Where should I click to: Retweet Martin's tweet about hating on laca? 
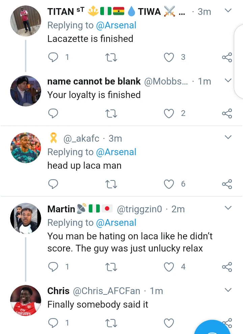click(x=111, y=267)
